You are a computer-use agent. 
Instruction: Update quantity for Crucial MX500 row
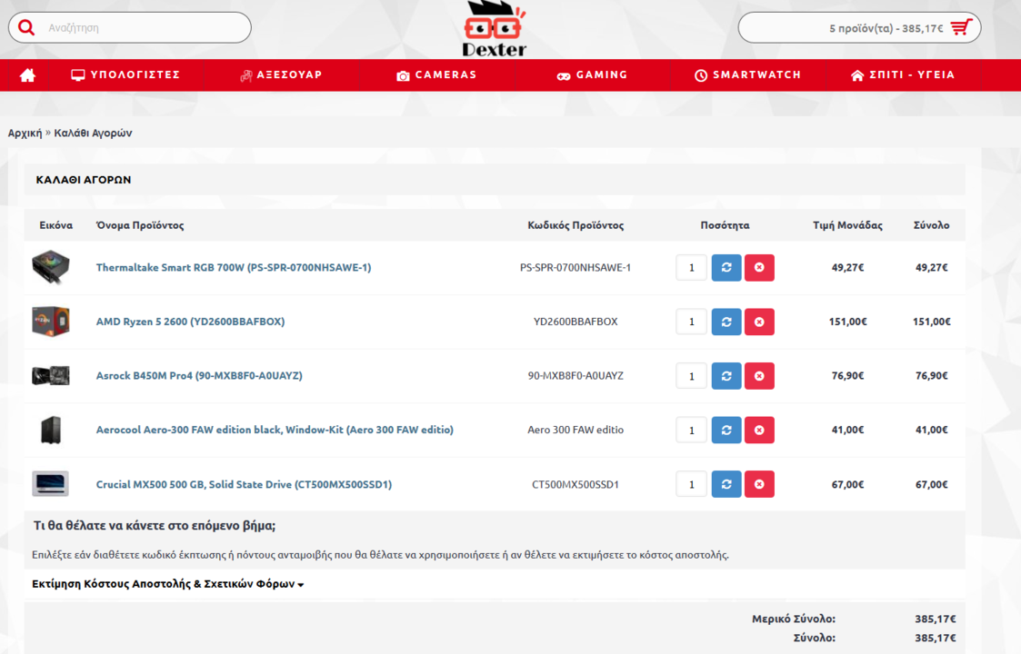click(726, 484)
